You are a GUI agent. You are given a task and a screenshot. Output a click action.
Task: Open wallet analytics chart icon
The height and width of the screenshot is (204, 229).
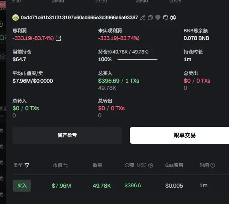coord(165,18)
